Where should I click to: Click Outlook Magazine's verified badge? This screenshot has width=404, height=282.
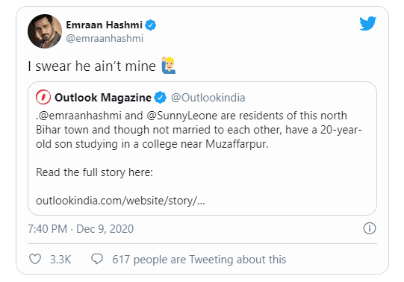click(x=161, y=98)
